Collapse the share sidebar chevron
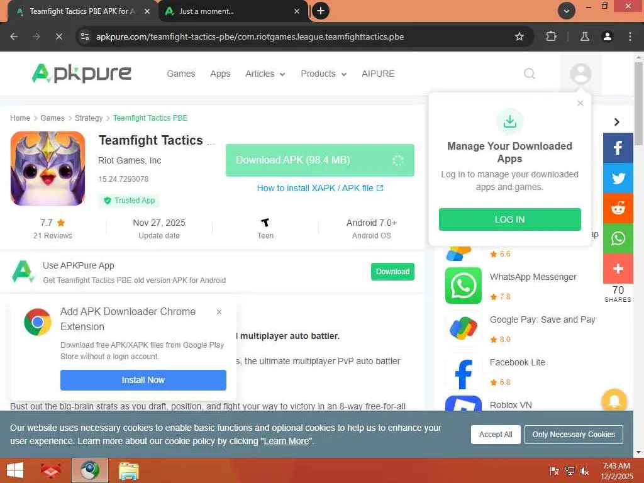Viewport: 644px width, 483px height. [616, 122]
